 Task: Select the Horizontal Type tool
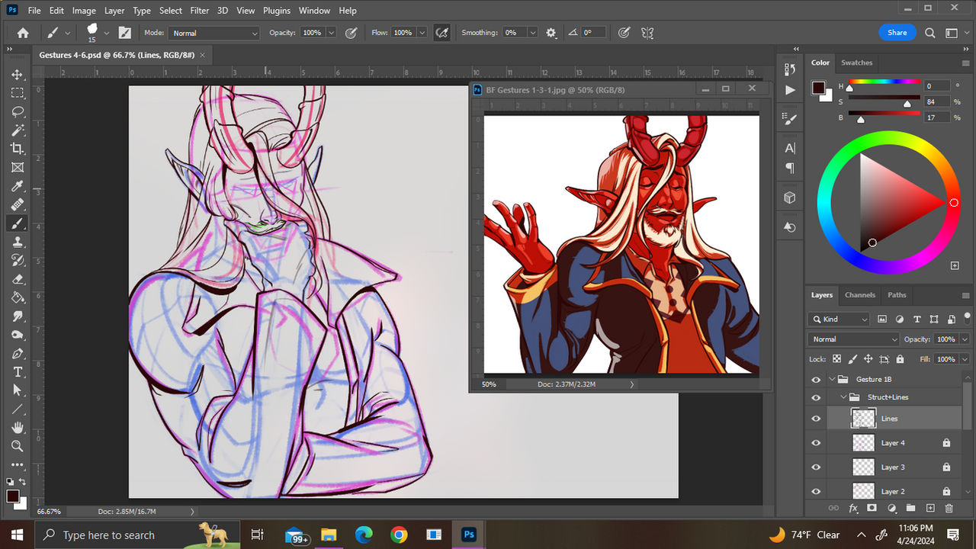[x=17, y=371]
